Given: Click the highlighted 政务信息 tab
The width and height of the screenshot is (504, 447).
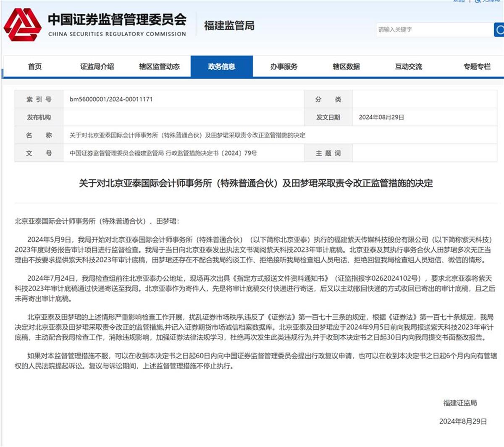Looking at the screenshot, I should point(221,66).
